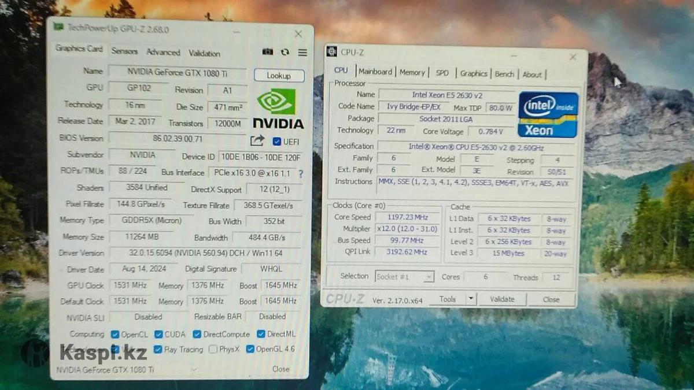Toggle the Ray Tracing checkbox
Viewport: 694px width, 390px height.
tap(158, 349)
